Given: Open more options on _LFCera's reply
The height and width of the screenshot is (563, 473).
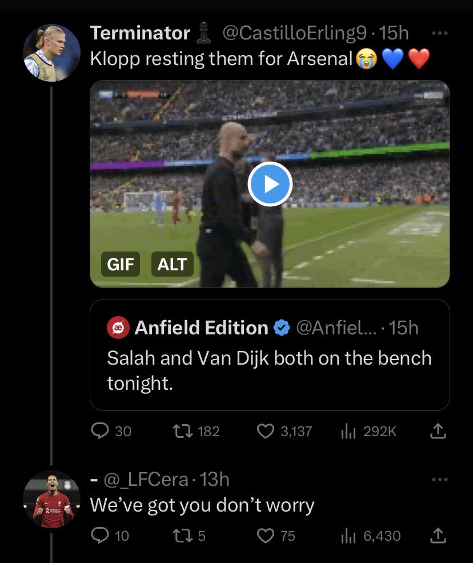Looking at the screenshot, I should click(x=439, y=480).
